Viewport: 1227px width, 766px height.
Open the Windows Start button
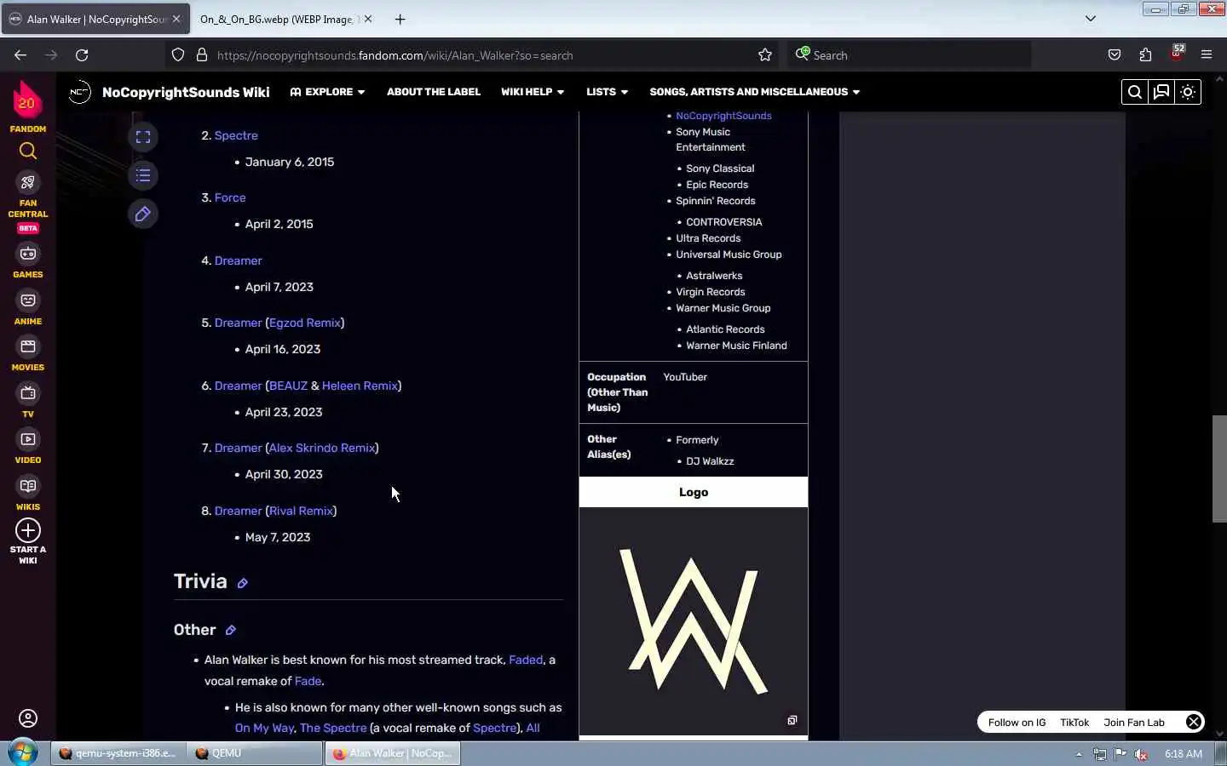23,753
